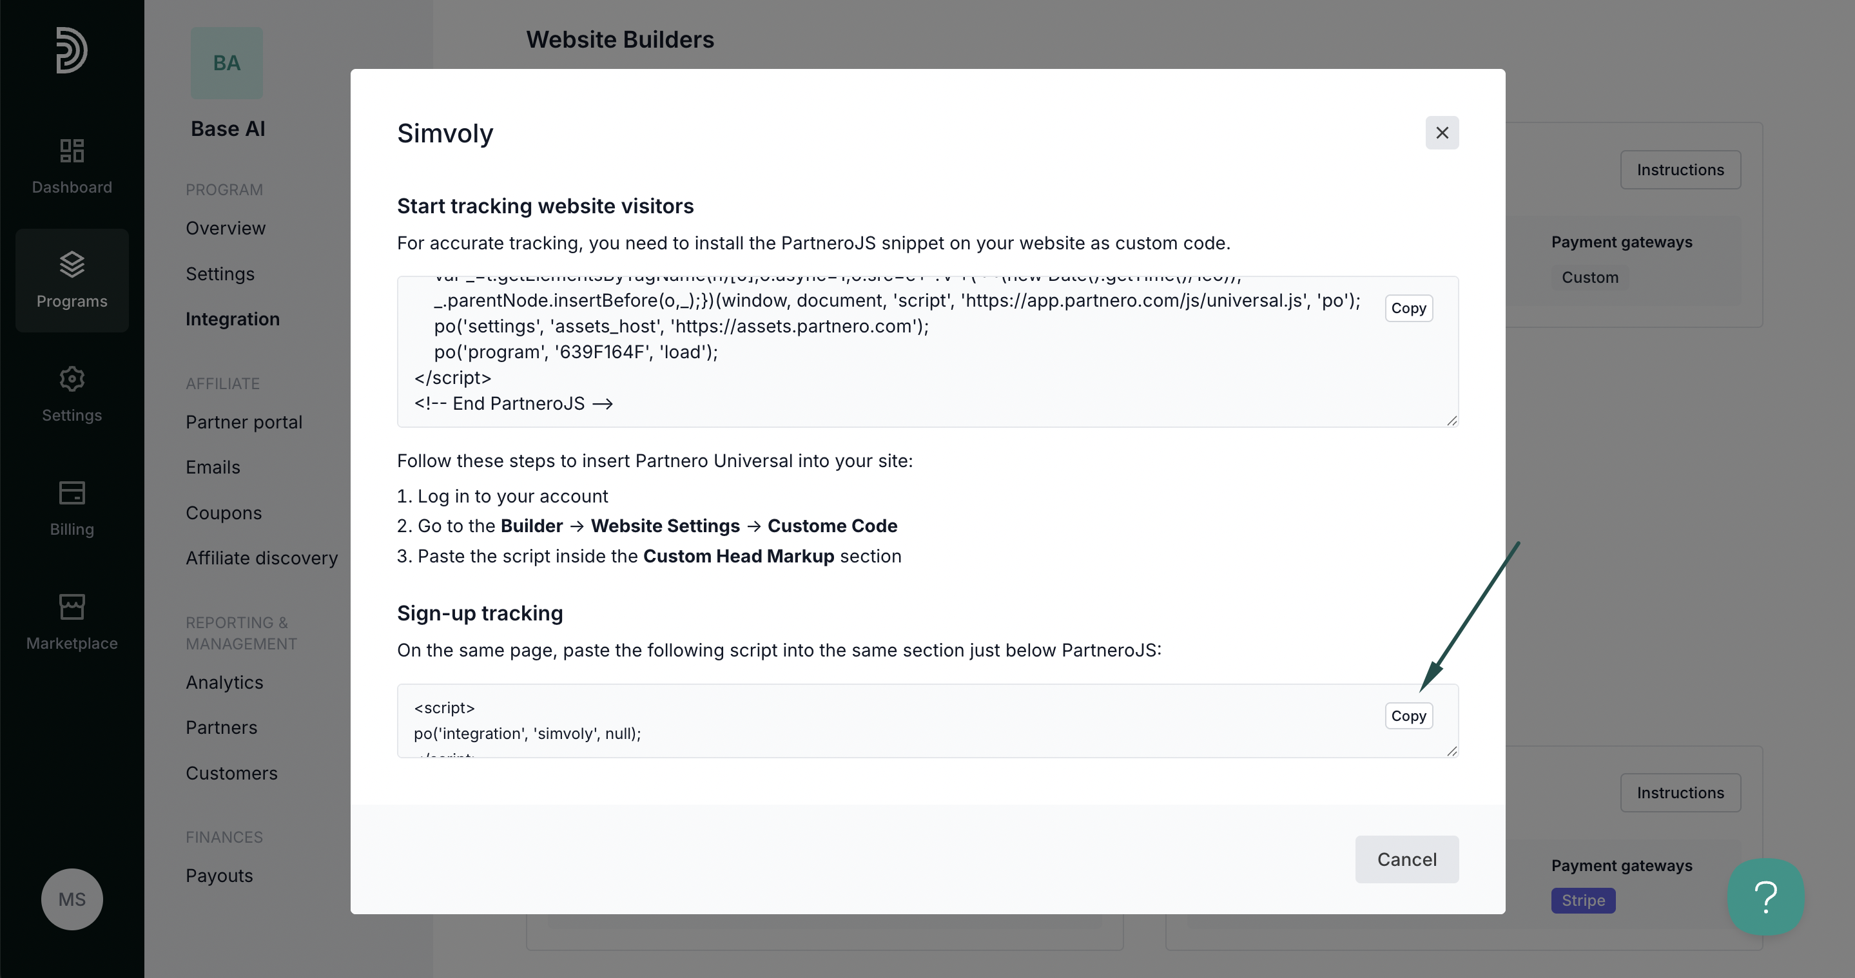Close the Simvoly dialog with X
Screen dimensions: 1855x978
(x=1442, y=133)
